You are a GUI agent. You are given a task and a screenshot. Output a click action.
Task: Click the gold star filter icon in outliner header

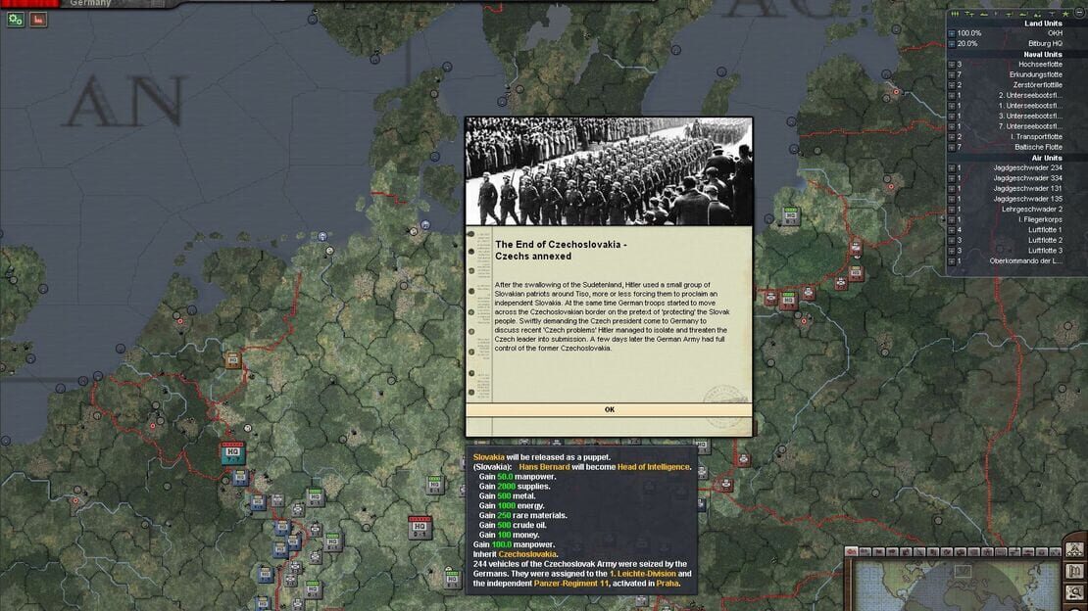(1065, 14)
